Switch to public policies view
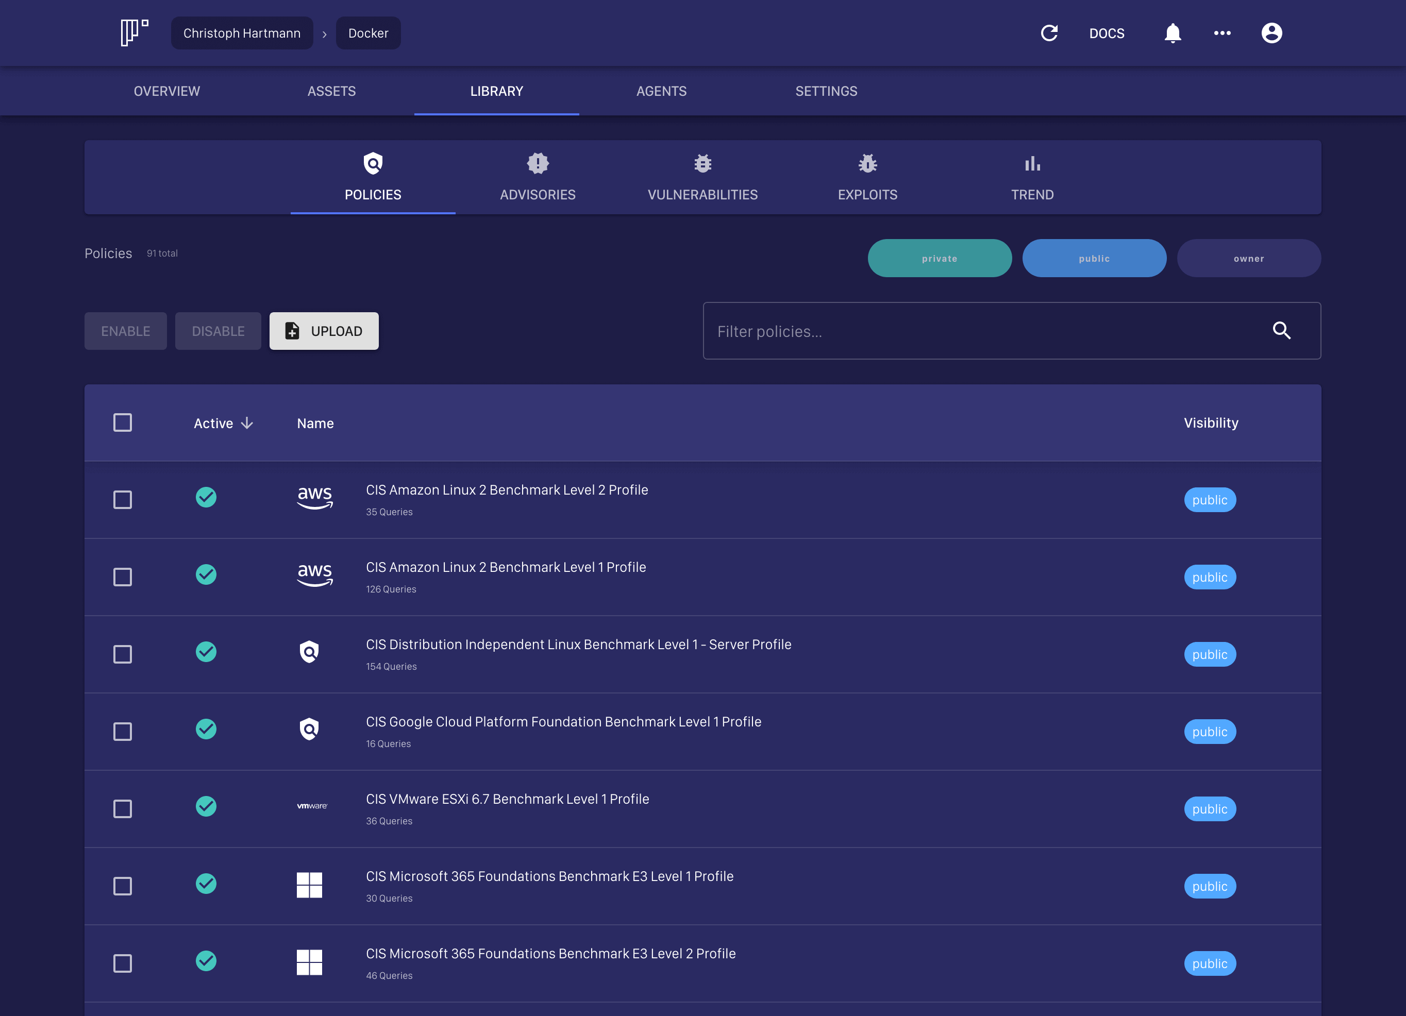 1094,258
